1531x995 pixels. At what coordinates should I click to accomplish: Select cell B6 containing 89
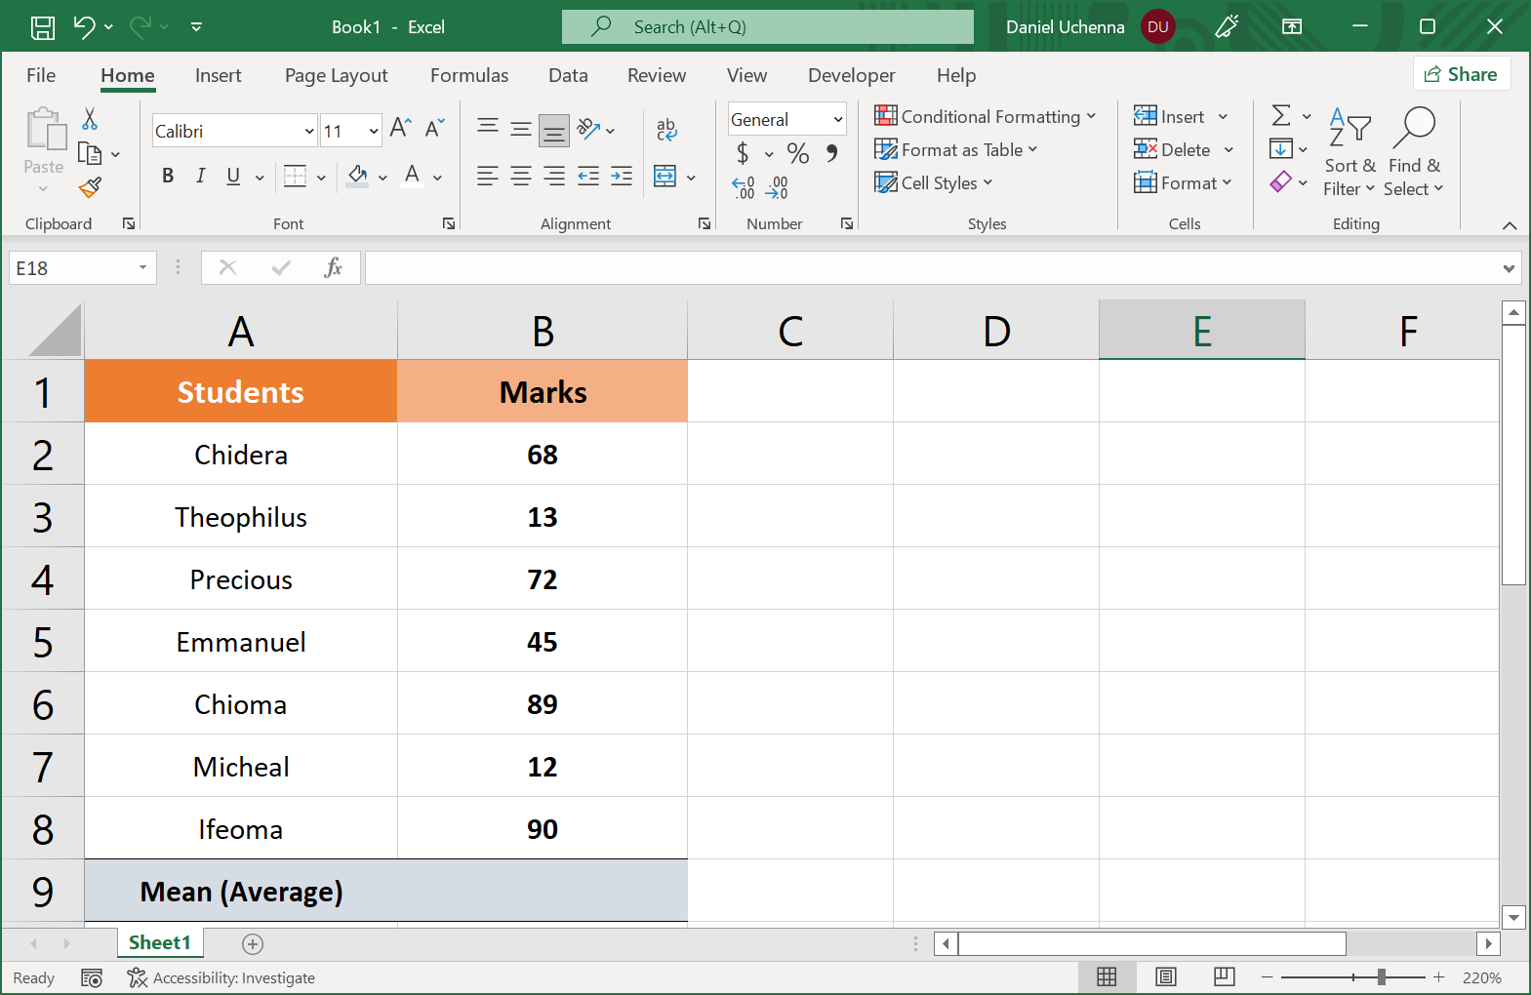(542, 703)
